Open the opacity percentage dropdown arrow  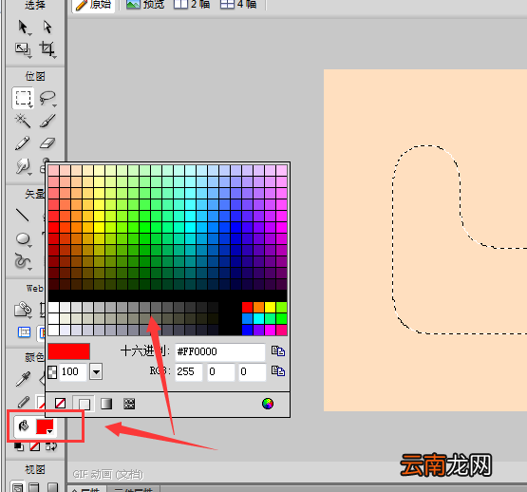(x=96, y=371)
